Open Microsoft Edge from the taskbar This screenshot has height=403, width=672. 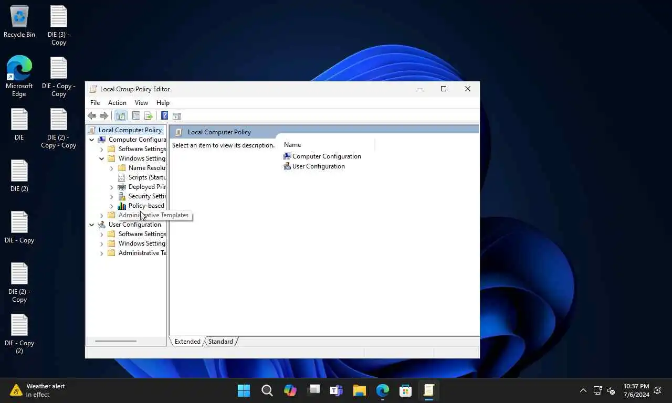click(383, 390)
